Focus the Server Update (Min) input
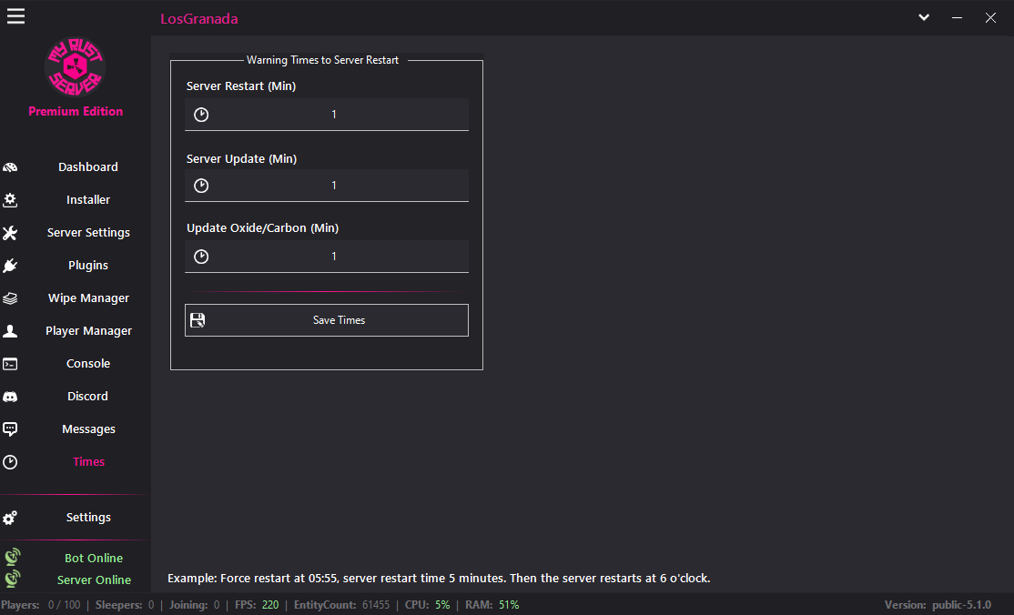 click(327, 186)
